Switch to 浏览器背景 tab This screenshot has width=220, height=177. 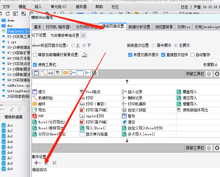tap(164, 27)
